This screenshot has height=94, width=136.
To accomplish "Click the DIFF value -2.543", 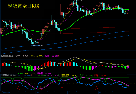I will 25,56.
